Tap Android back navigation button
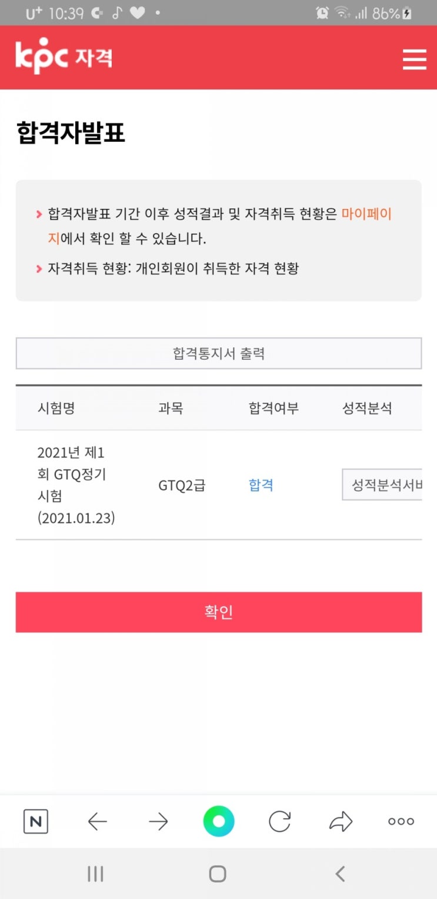Image resolution: width=437 pixels, height=899 pixels. (x=339, y=874)
